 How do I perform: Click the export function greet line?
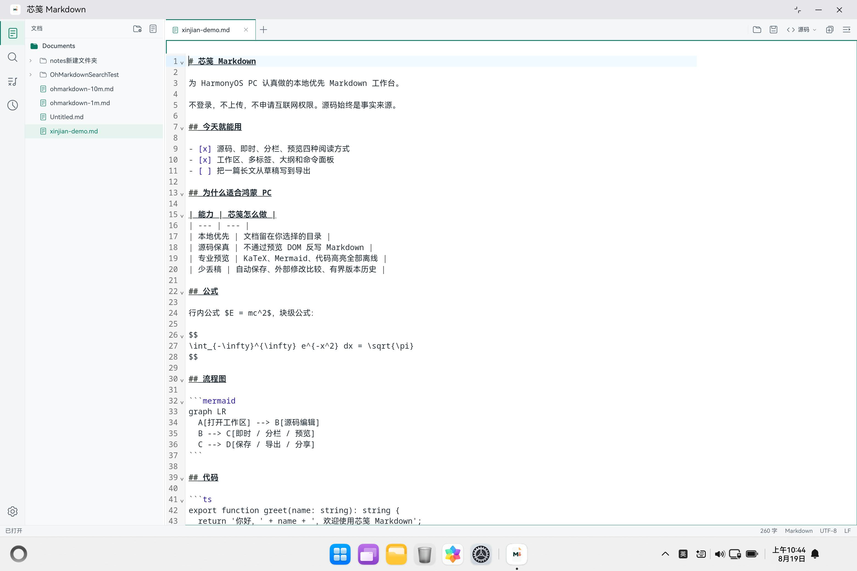294,510
